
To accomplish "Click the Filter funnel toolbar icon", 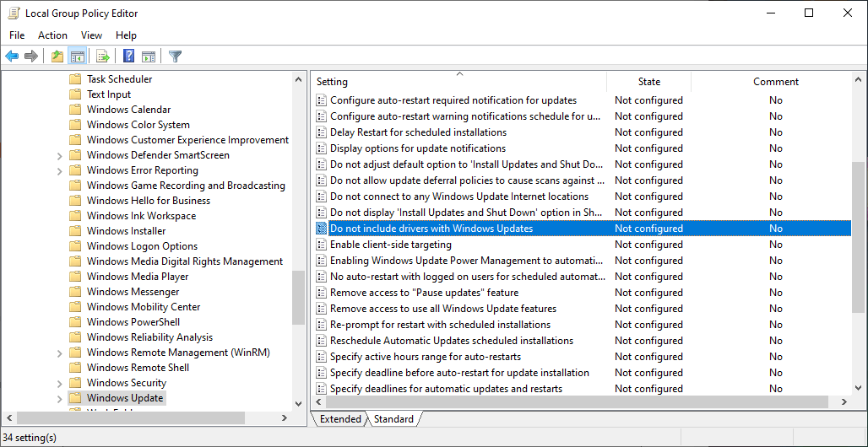I will pos(175,57).
